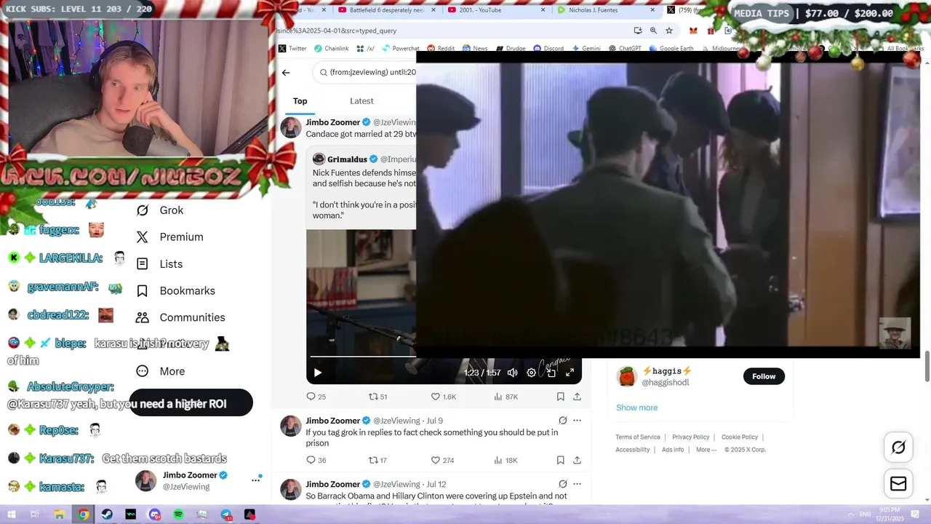Screen dimensions: 931x524
Task: View analytics of tweet with 87K views
Action: point(506,397)
